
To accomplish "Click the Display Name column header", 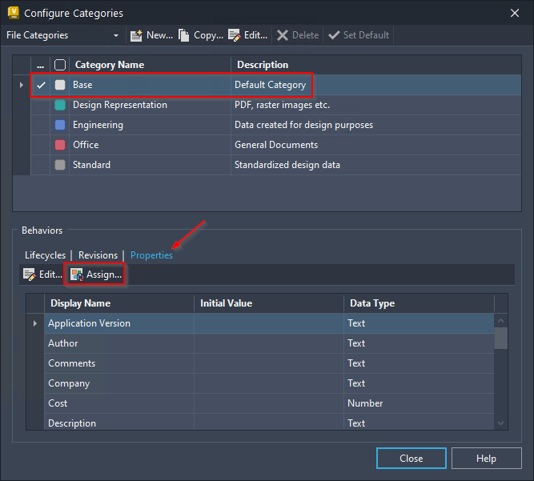I will tap(119, 303).
